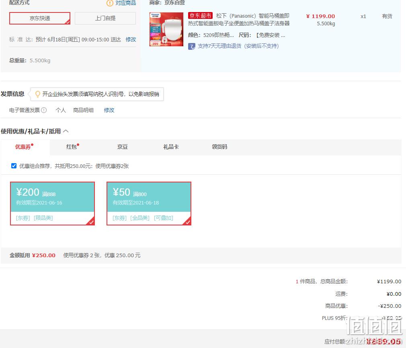
Task: Collapse the 使用优惠/礼品卡/抵用 section
Action: 66,131
